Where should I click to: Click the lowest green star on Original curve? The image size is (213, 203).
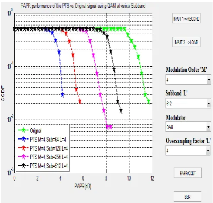click(x=149, y=101)
